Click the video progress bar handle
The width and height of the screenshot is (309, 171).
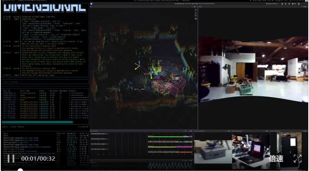tap(20, 170)
